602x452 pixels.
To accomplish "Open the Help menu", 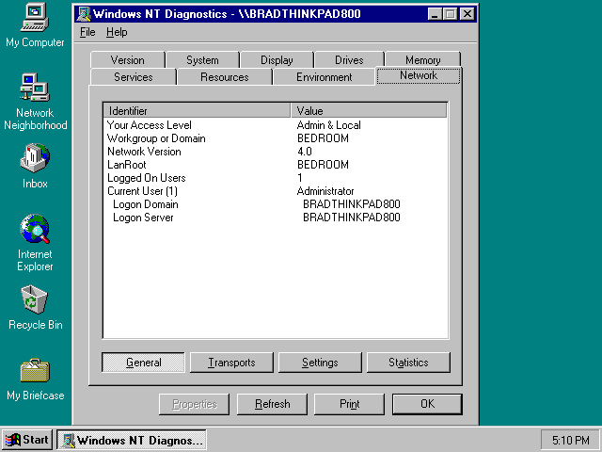I will pyautogui.click(x=117, y=32).
